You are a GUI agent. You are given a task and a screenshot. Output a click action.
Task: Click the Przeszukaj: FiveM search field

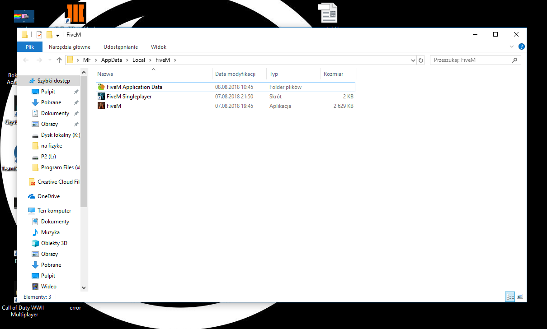point(470,60)
